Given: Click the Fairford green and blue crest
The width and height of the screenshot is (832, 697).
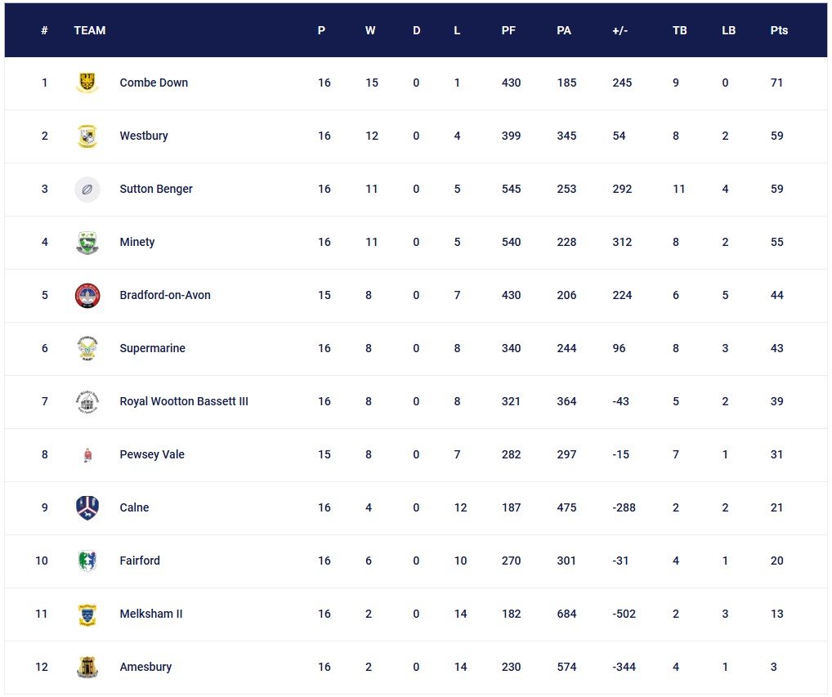Looking at the screenshot, I should pos(87,561).
